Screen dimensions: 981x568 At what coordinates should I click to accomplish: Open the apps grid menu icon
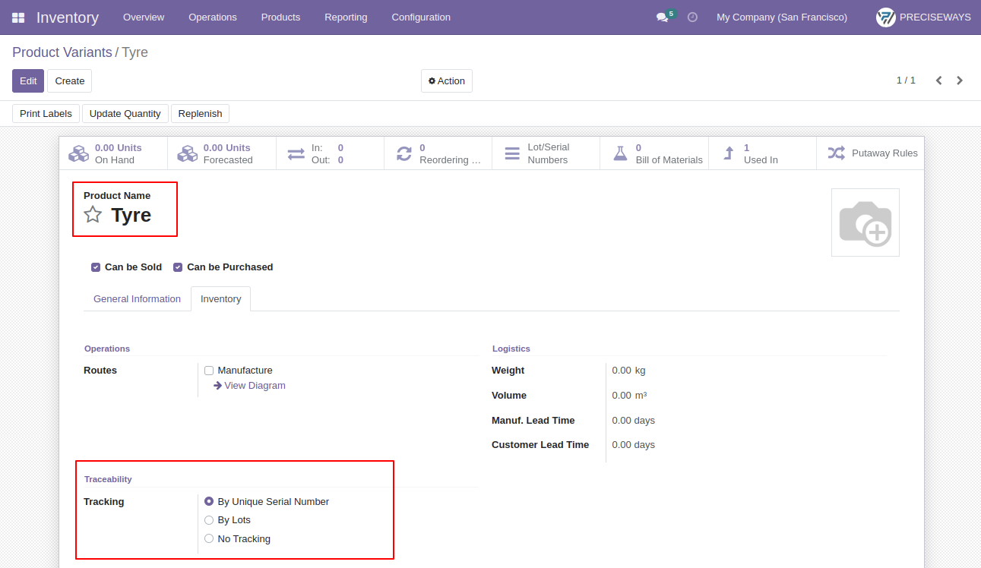18,17
